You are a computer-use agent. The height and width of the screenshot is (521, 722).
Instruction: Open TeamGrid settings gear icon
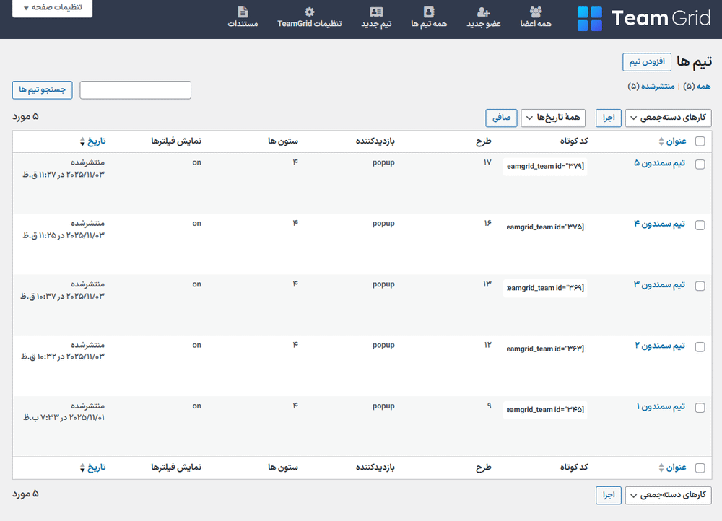310,12
